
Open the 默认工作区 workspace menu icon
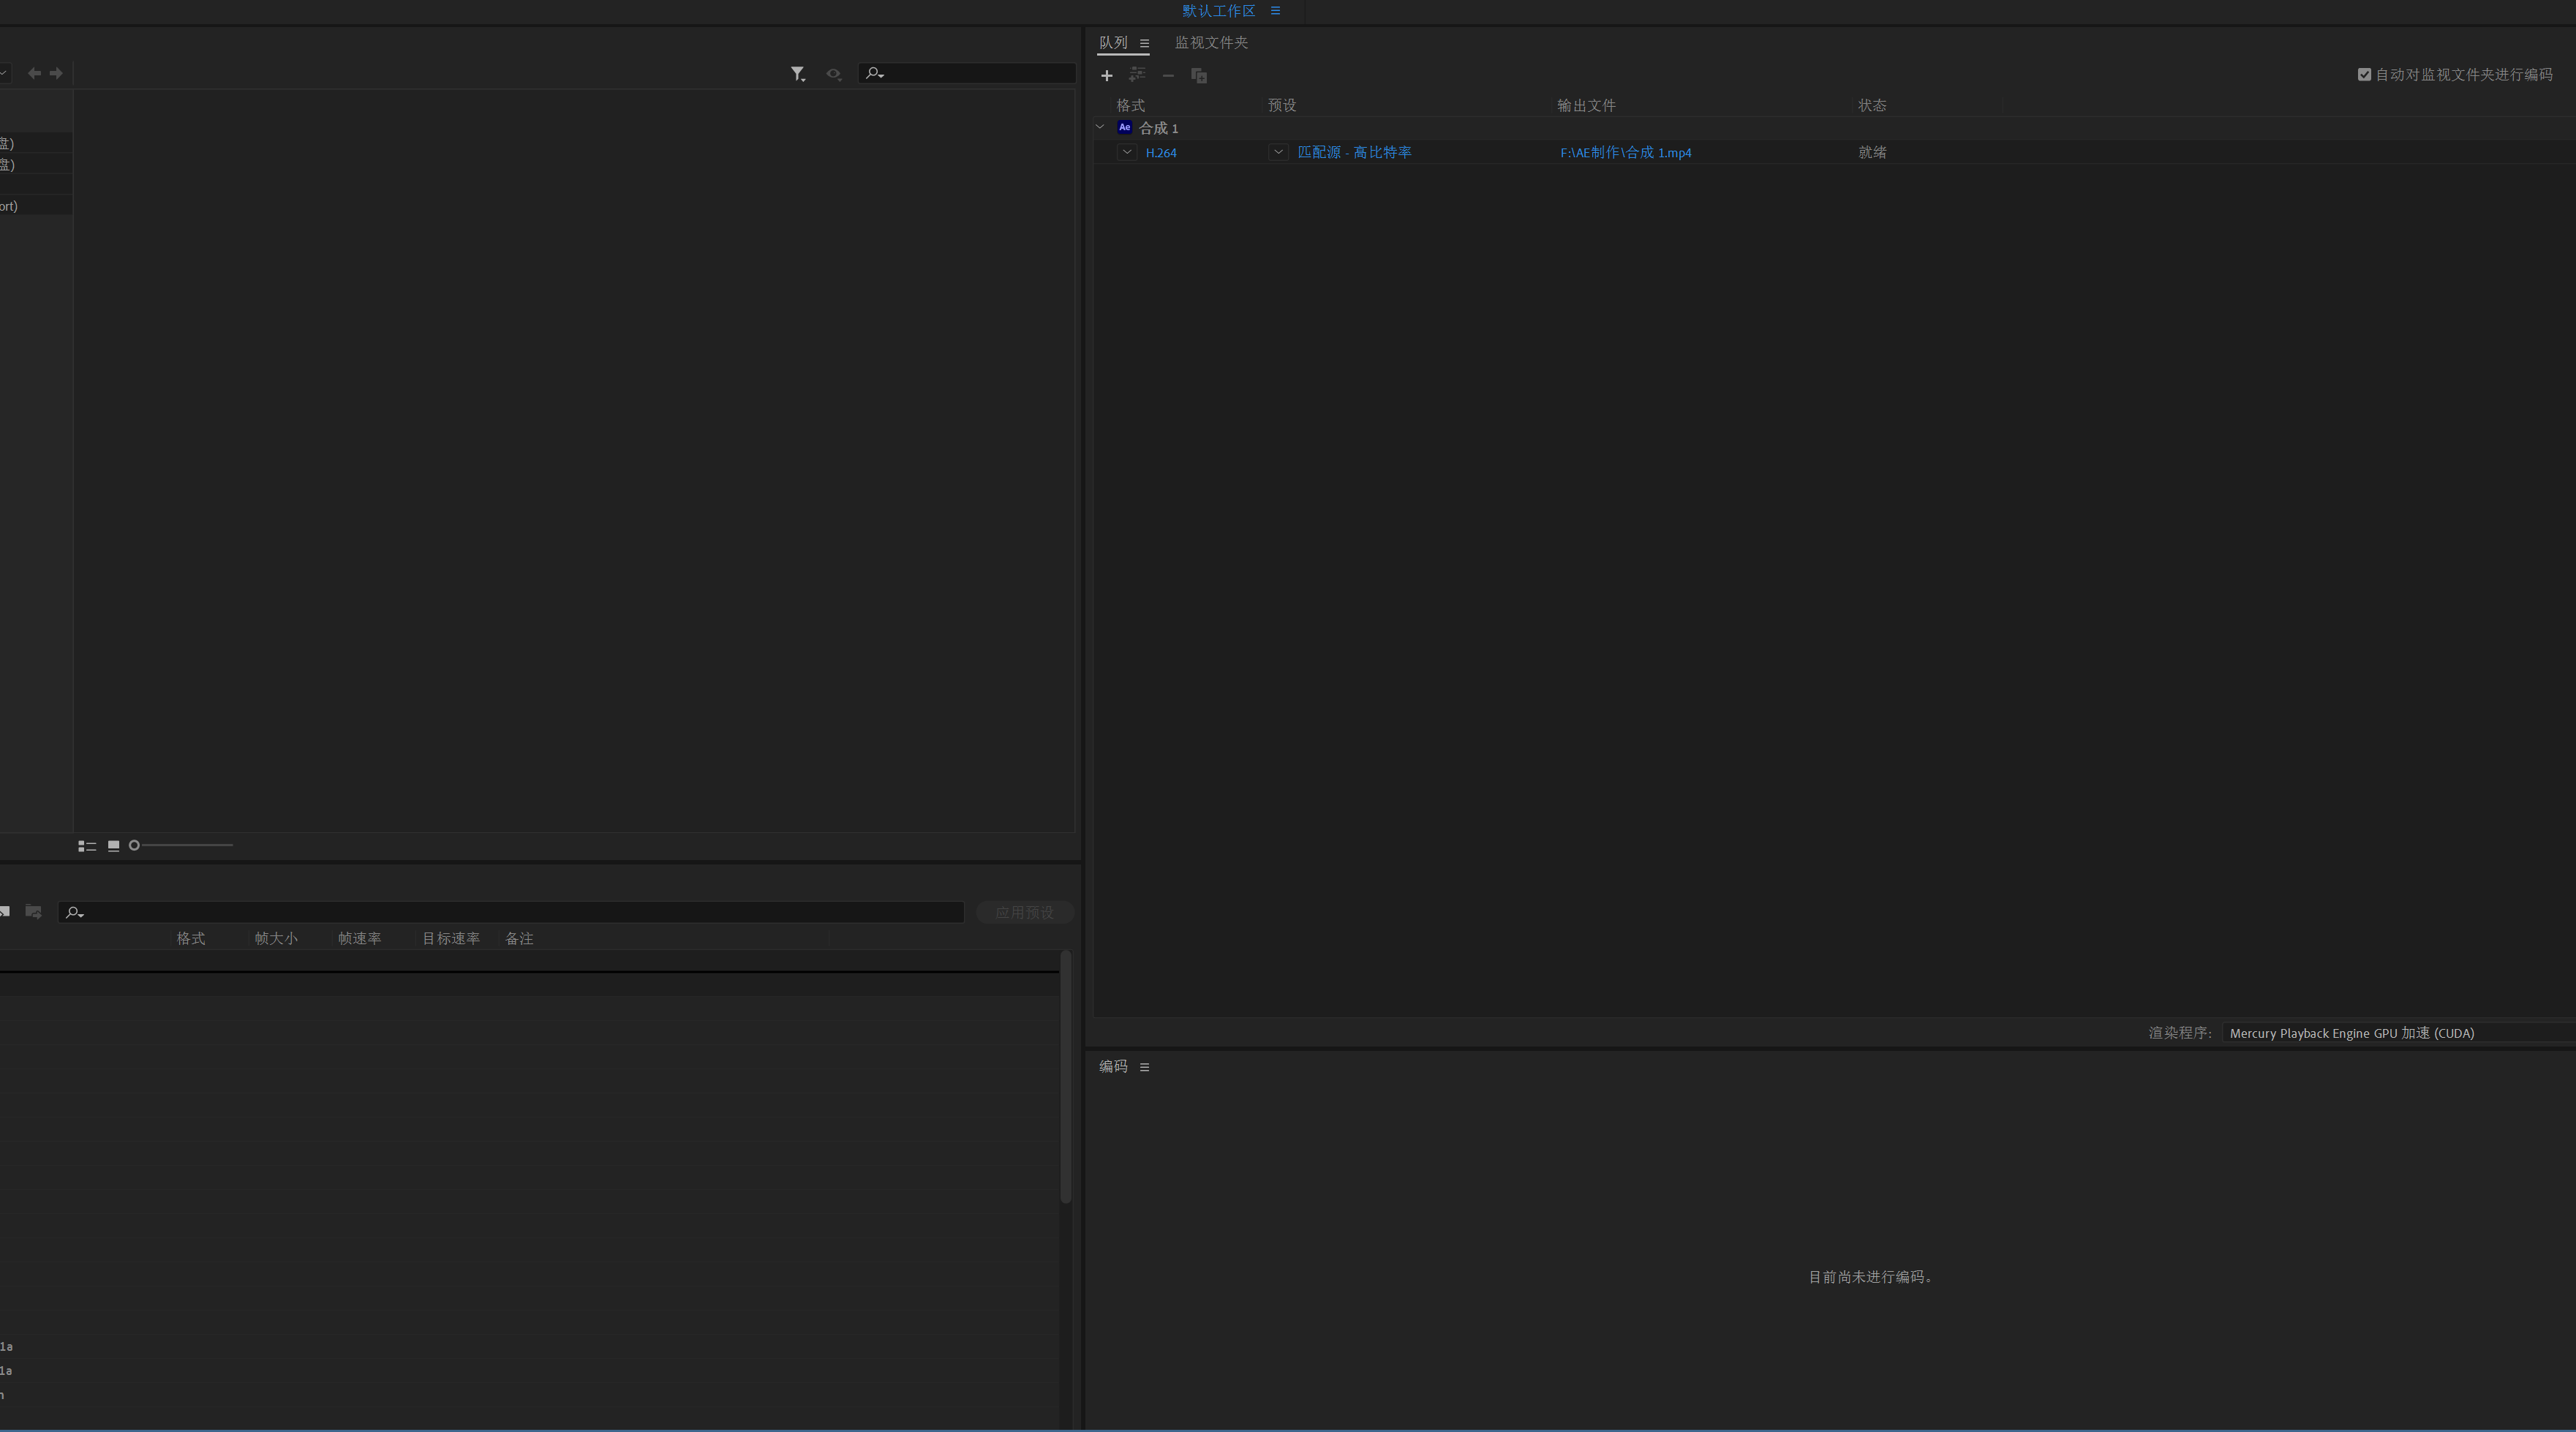[1275, 11]
